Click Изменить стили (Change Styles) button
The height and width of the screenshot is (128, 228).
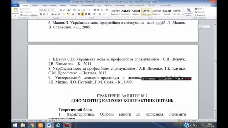[189, 12]
